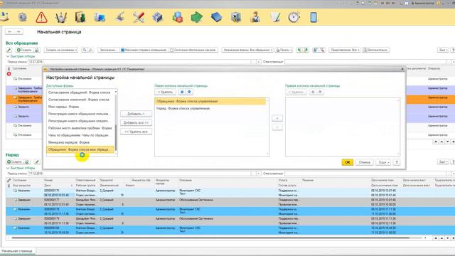Viewport: 455px width, 256px height.
Task: Open the Назначение формы: Все обращения dropdown
Action: click(x=247, y=50)
